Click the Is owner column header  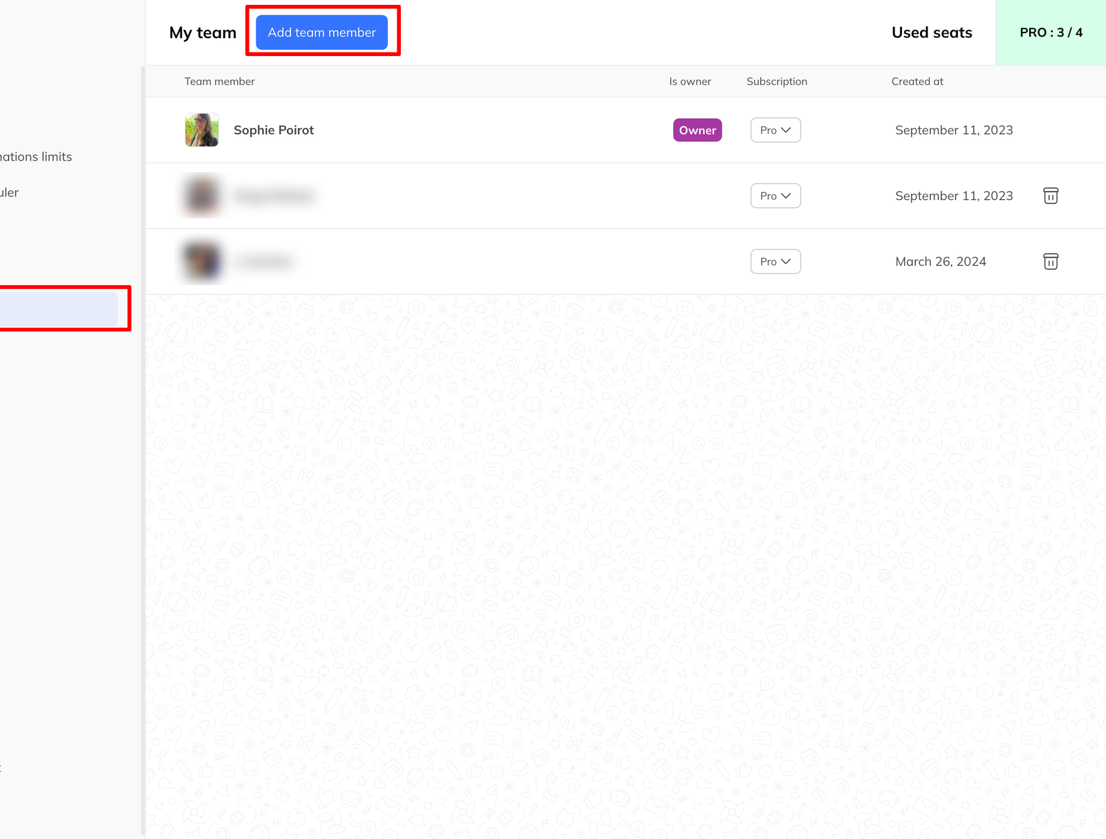click(x=690, y=82)
